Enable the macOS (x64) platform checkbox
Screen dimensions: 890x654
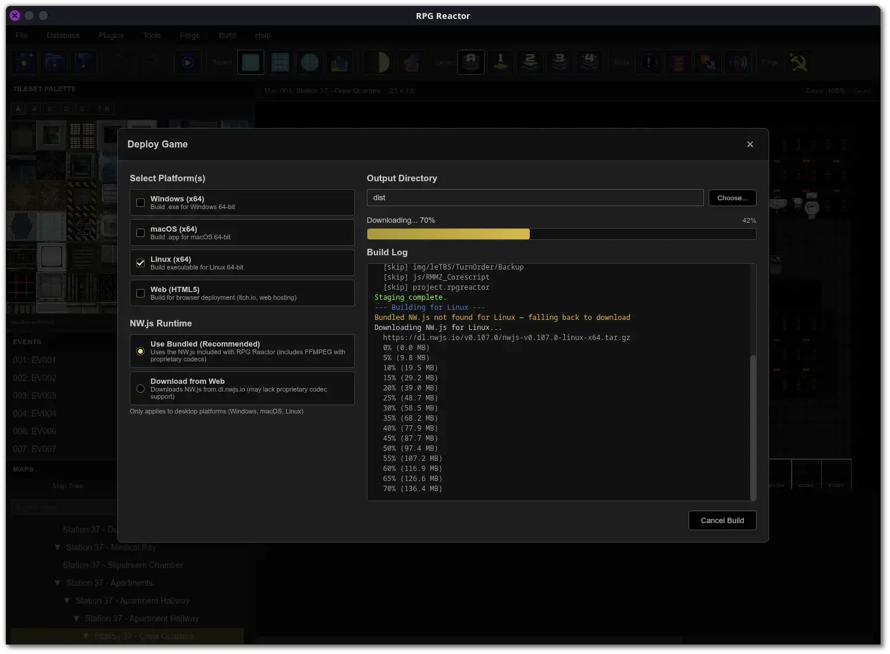(140, 233)
